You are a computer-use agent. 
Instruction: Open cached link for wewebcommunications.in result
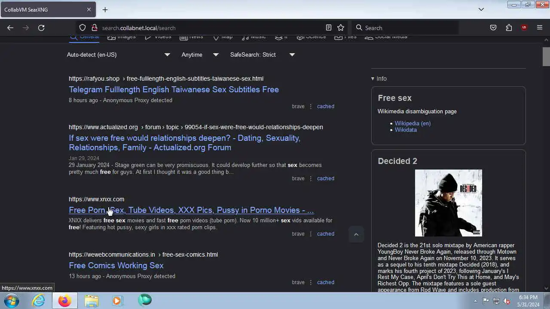[x=326, y=282]
